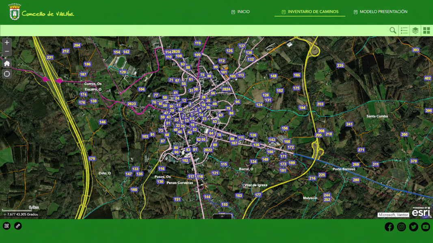Select the INVENTARIO DE CAMINOS tab

point(310,12)
